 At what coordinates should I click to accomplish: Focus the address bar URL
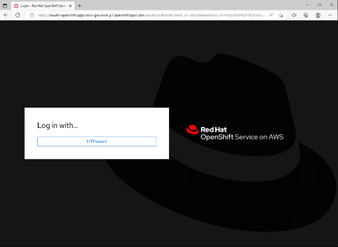pyautogui.click(x=151, y=15)
